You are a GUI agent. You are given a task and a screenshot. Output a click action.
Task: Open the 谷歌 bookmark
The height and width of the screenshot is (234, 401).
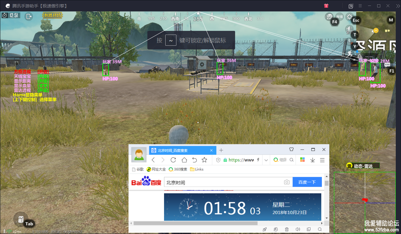click(x=138, y=169)
